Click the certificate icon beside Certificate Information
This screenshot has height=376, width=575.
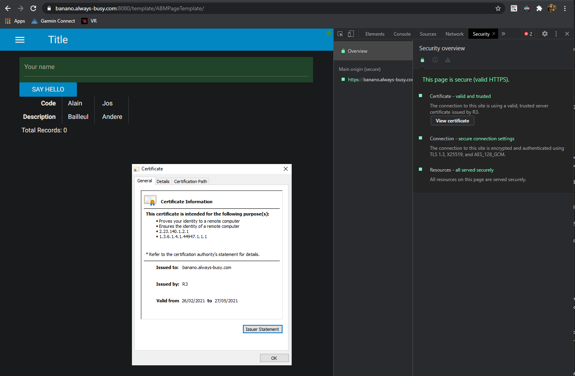pos(150,200)
